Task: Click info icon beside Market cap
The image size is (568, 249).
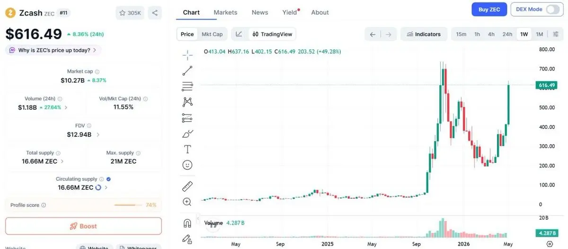Action: [98, 71]
